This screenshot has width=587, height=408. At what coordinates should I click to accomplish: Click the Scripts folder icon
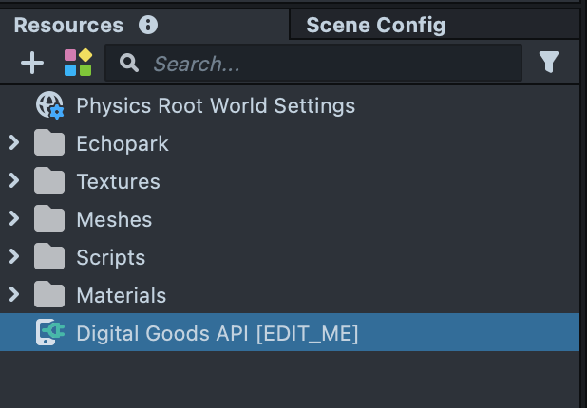49,257
